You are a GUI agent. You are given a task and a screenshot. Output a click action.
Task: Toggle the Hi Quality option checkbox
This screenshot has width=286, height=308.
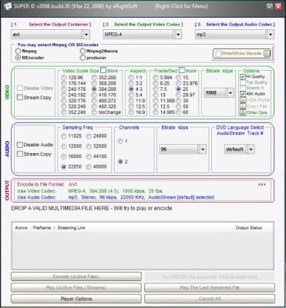(243, 77)
